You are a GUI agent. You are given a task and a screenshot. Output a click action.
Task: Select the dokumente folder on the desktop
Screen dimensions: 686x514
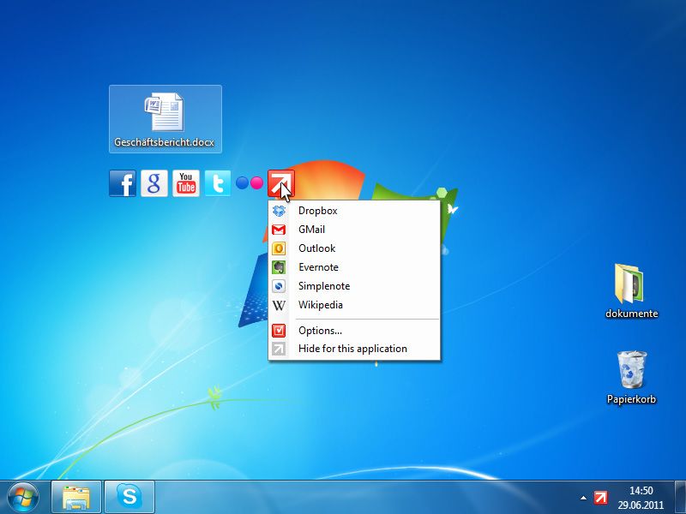coord(631,290)
